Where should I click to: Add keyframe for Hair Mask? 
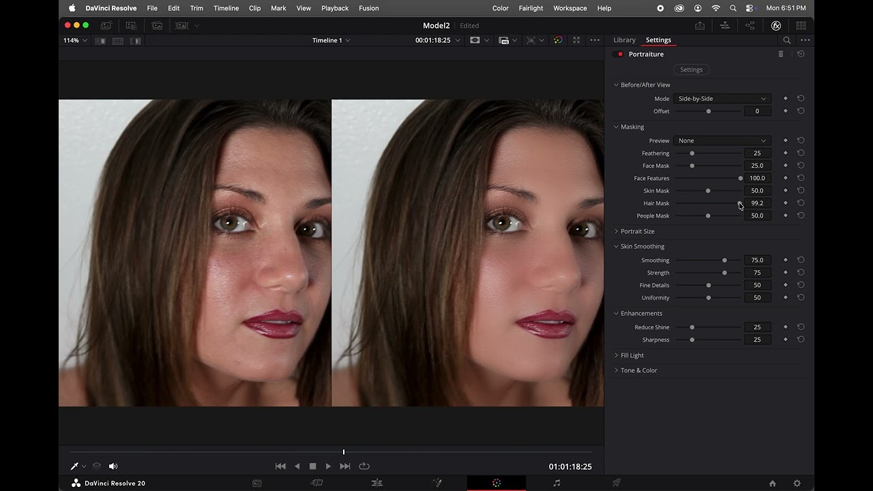pos(785,203)
